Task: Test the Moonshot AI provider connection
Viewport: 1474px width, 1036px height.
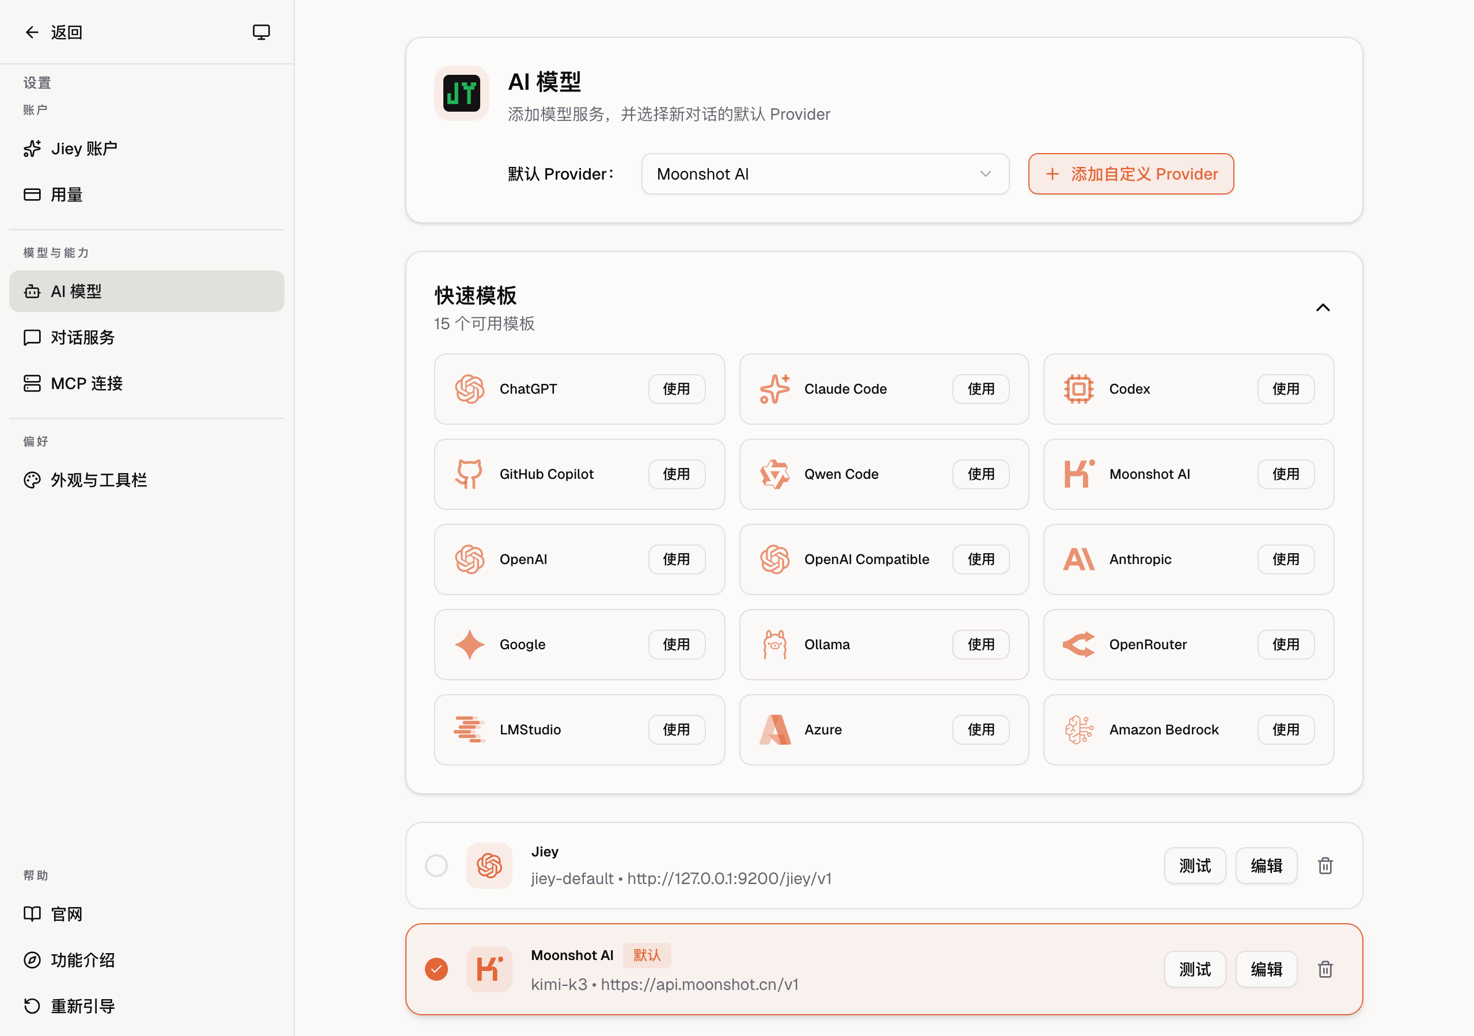Action: (x=1195, y=969)
